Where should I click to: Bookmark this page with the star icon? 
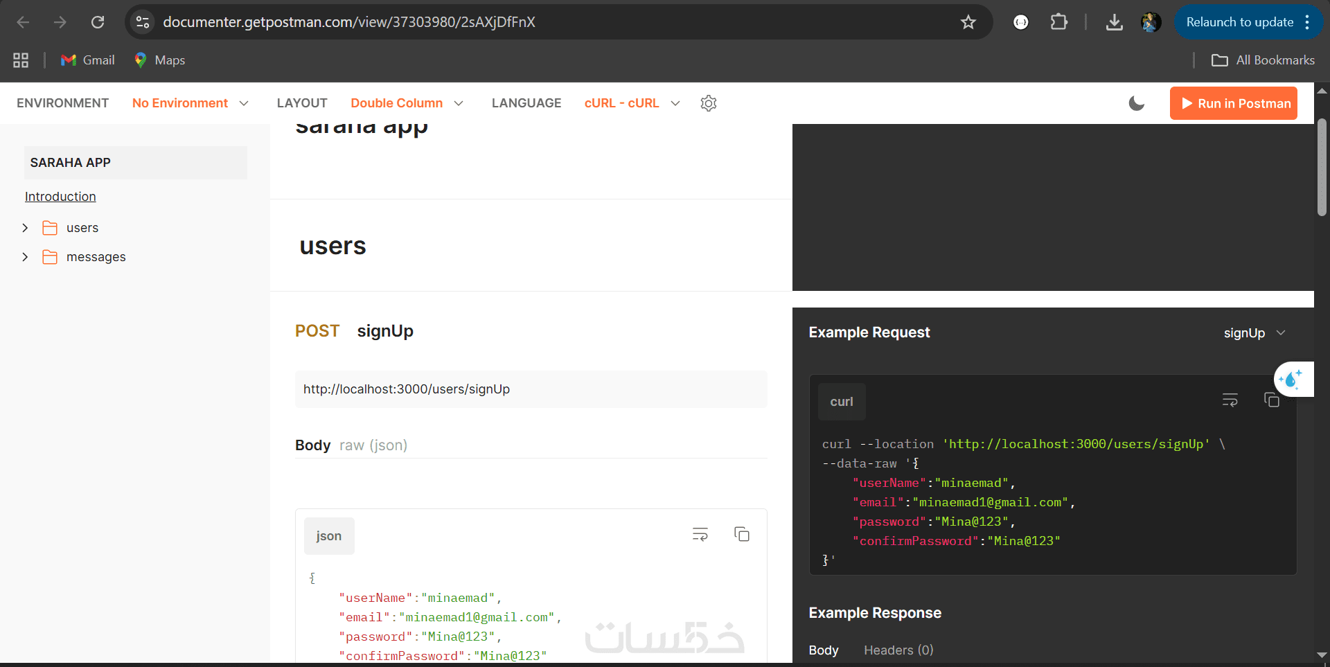(x=968, y=22)
